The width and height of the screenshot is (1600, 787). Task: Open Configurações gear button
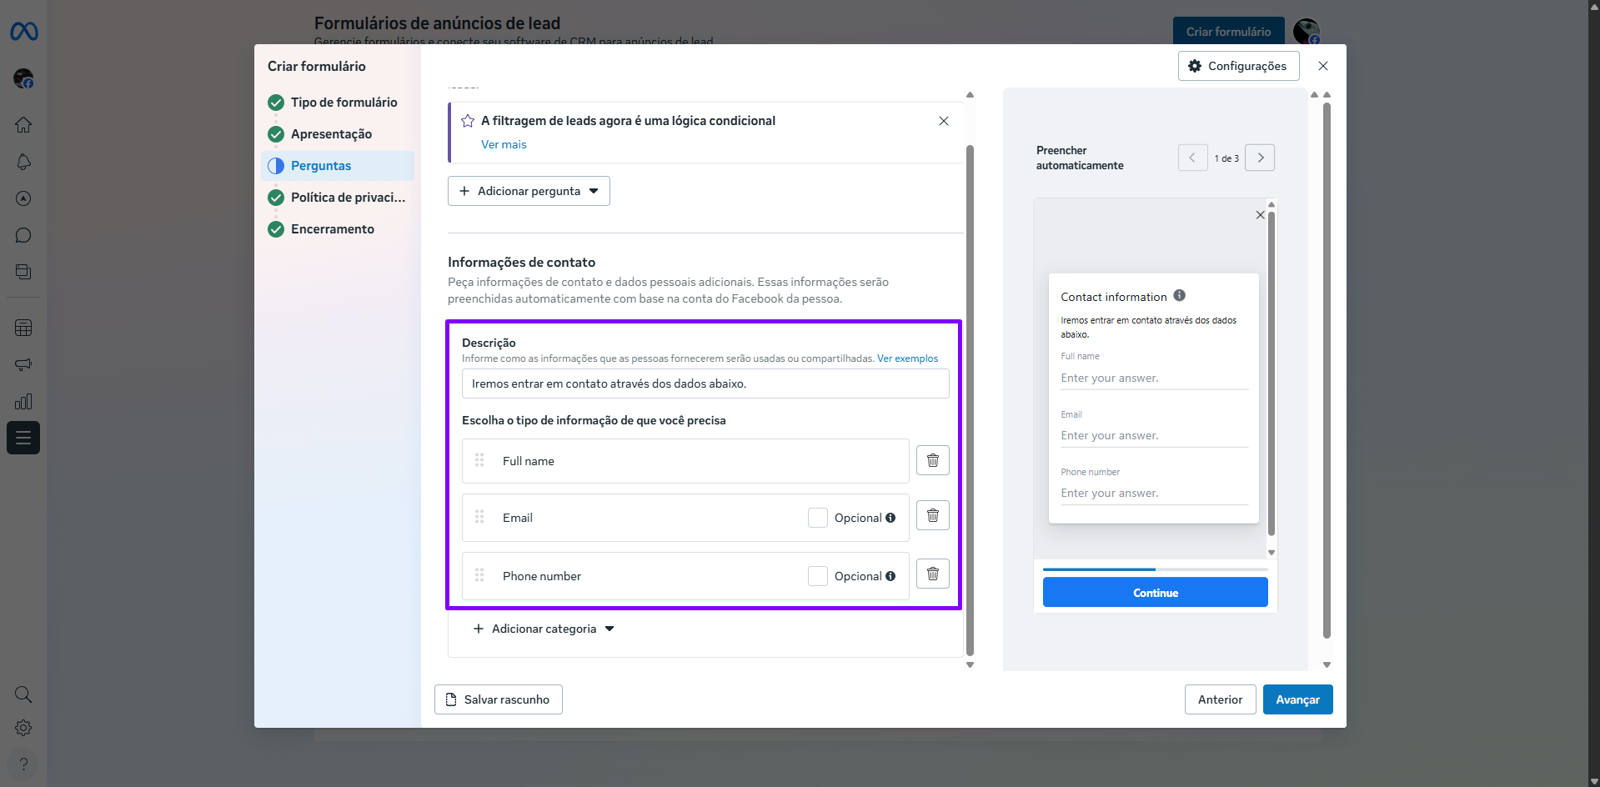tap(1237, 66)
